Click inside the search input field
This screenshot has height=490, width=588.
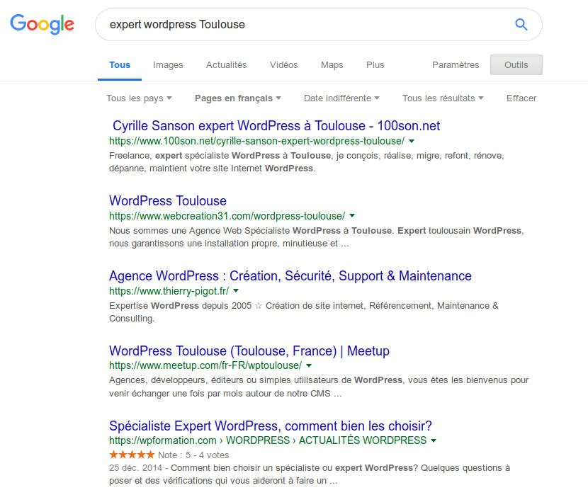[x=283, y=24]
